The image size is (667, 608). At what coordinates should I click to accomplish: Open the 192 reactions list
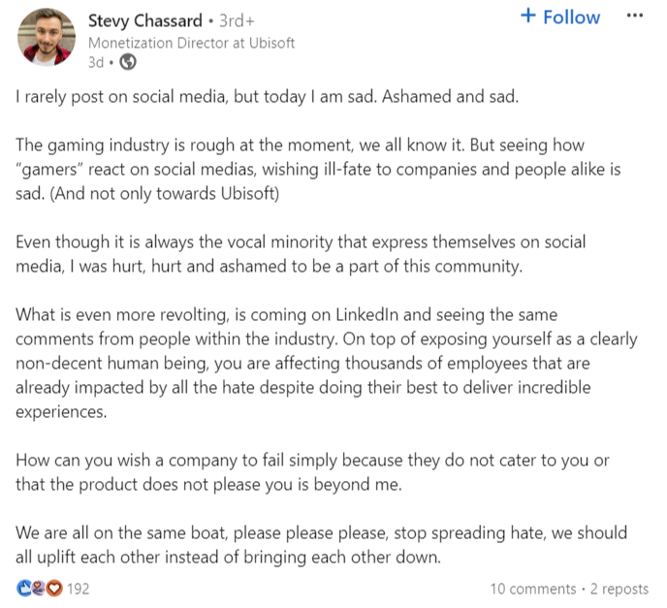(x=79, y=589)
